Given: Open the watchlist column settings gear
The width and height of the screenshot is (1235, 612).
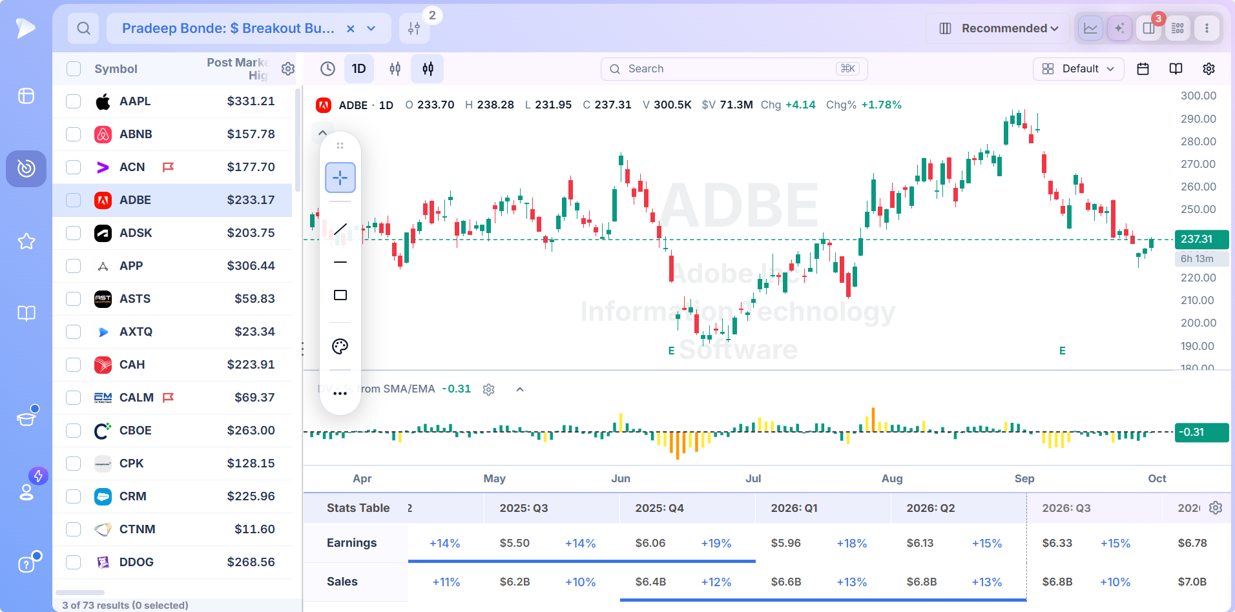Looking at the screenshot, I should pyautogui.click(x=288, y=68).
